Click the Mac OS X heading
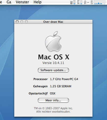The height and width of the screenshot is (120, 107). pos(54,57)
